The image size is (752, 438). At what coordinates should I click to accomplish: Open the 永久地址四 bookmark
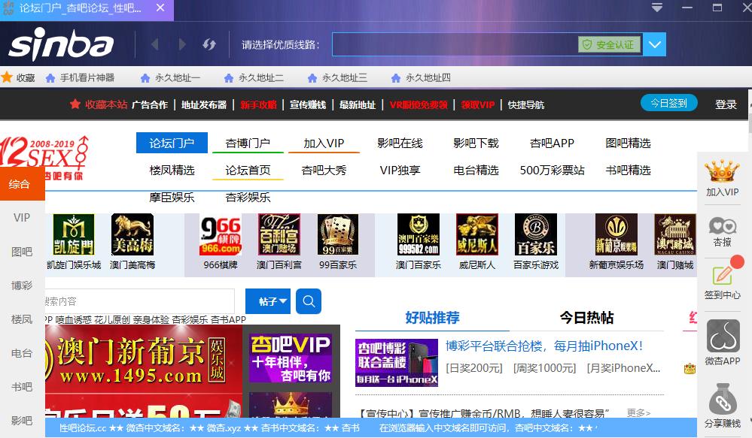coord(421,77)
